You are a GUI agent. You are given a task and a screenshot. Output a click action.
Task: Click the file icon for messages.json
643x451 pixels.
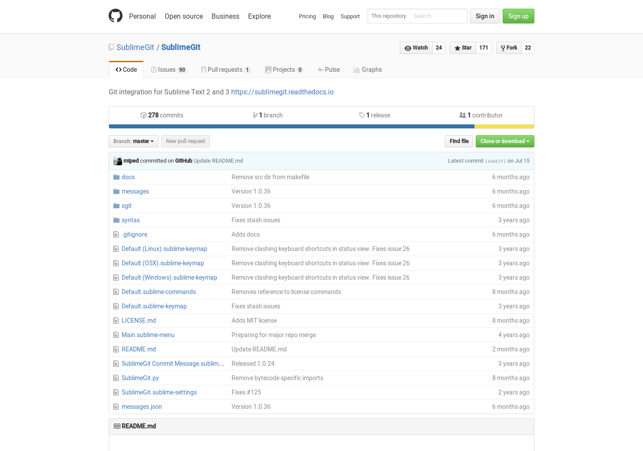click(116, 407)
